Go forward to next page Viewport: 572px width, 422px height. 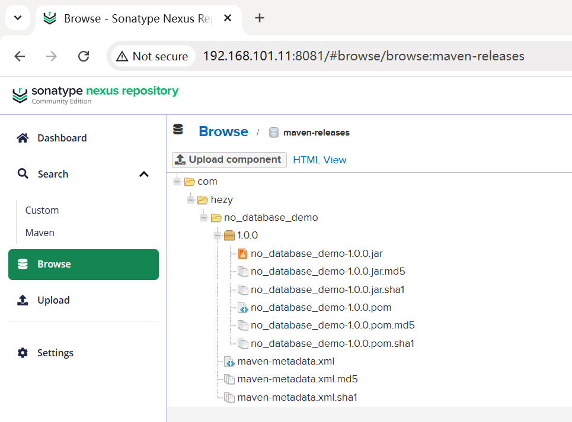tap(52, 56)
